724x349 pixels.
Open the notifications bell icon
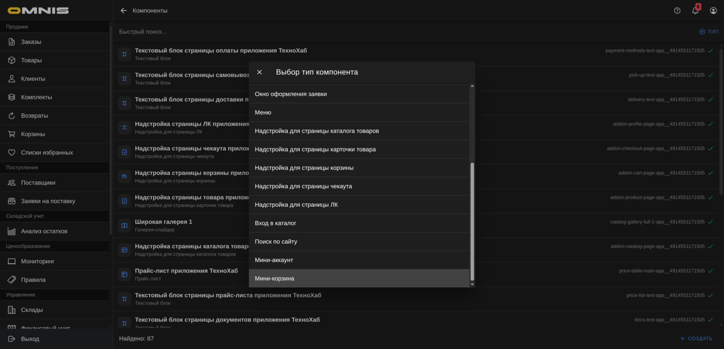(695, 11)
